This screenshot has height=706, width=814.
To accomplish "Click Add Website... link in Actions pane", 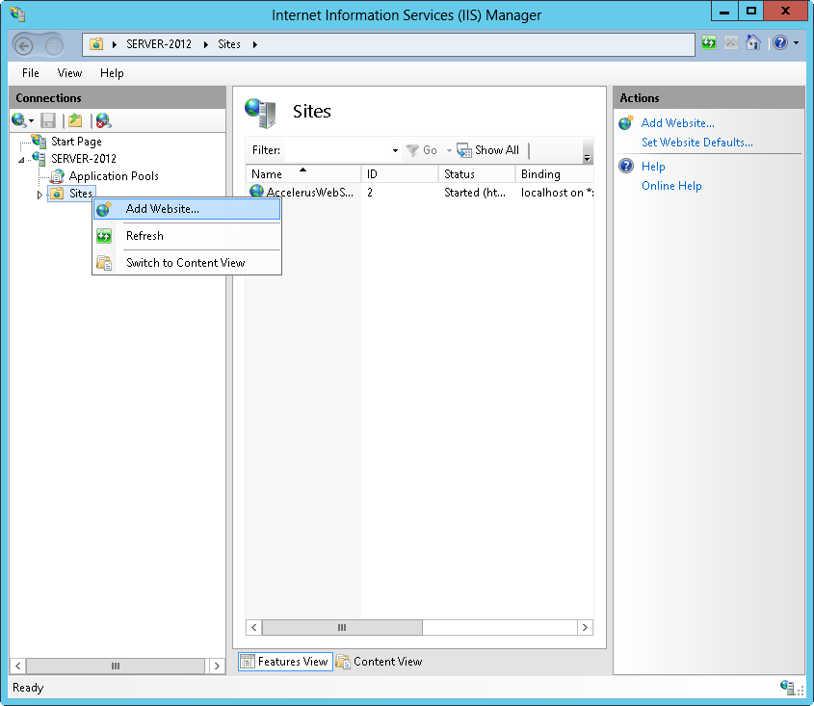I will (677, 123).
